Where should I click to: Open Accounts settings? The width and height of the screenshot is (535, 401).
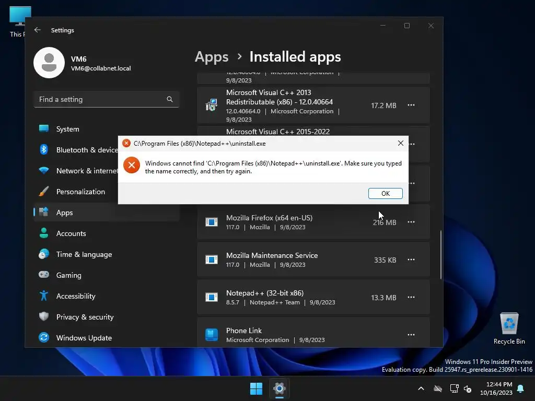tap(107, 233)
